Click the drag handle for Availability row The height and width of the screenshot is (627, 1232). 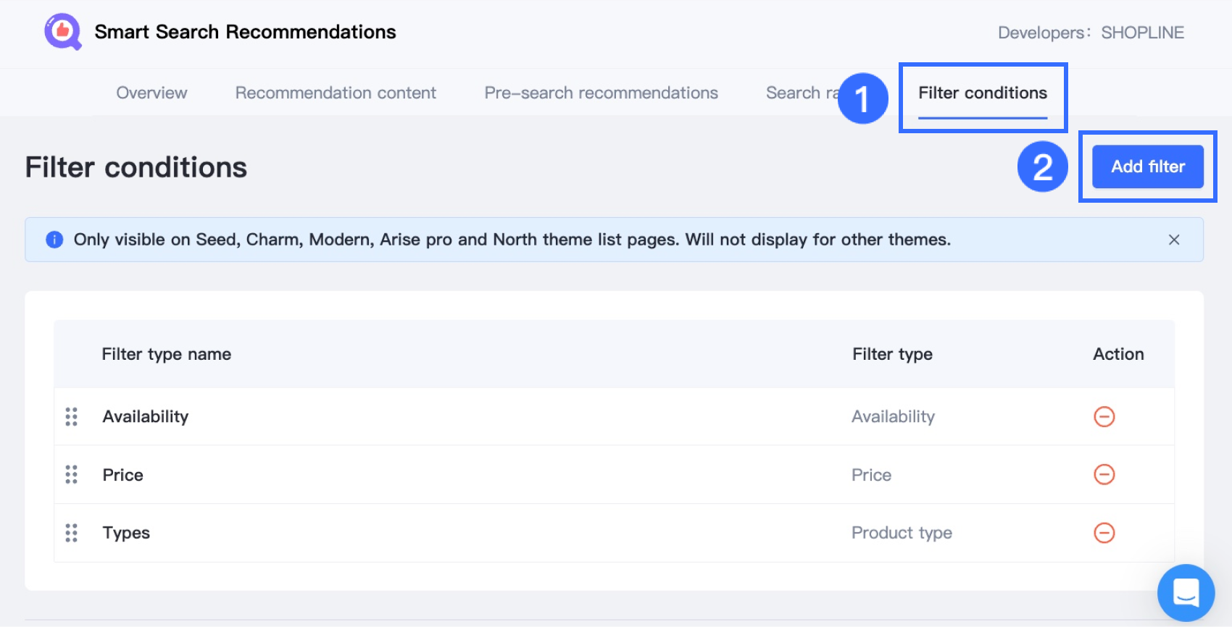click(71, 416)
